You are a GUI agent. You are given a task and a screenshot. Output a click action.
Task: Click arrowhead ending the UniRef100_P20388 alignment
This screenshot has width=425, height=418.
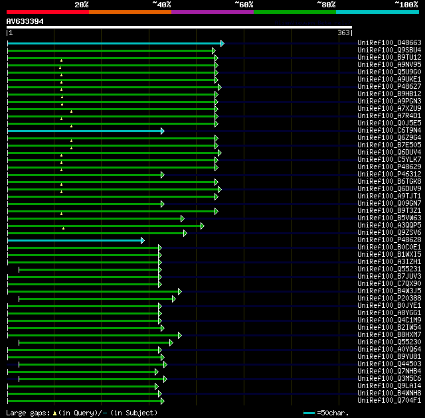(174, 299)
